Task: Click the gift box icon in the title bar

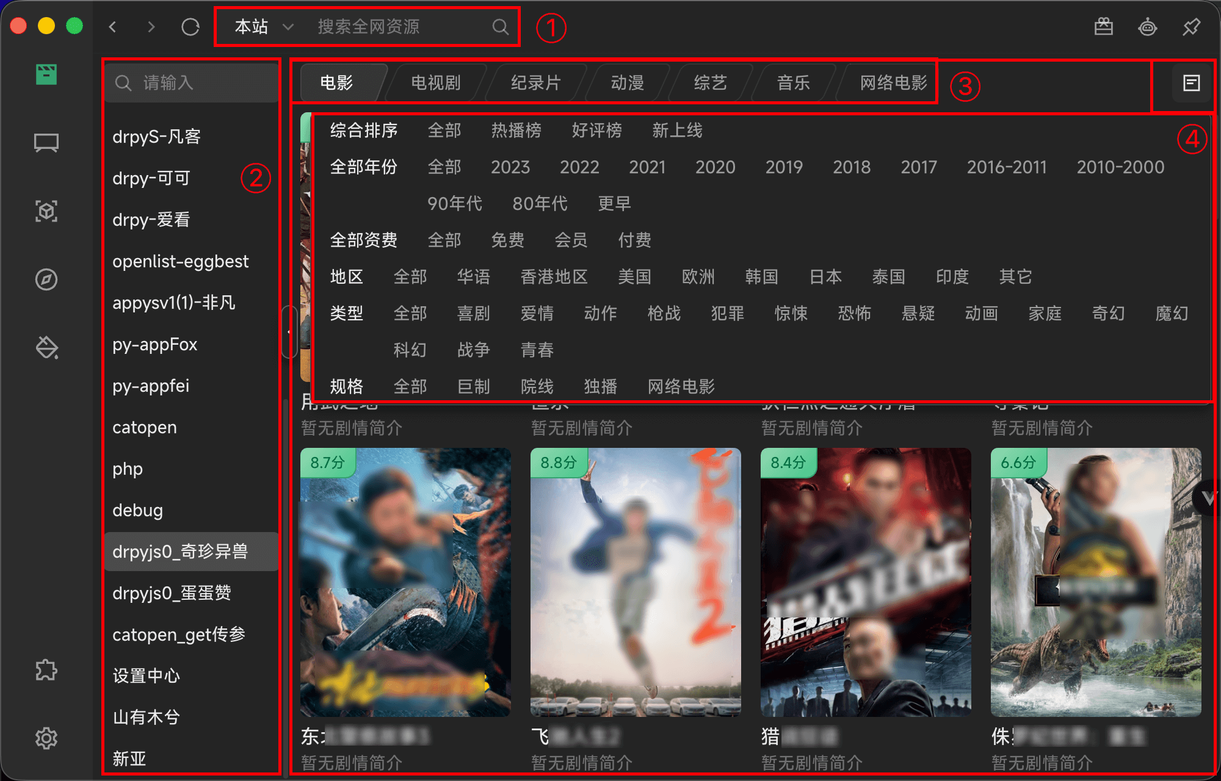Action: pyautogui.click(x=1103, y=27)
